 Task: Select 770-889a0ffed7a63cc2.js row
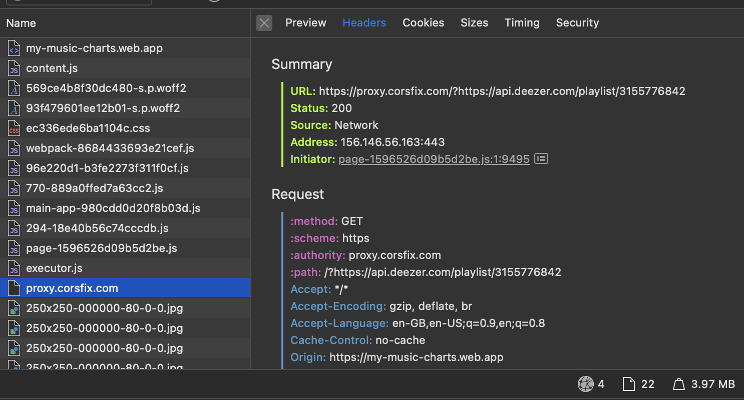(125, 188)
